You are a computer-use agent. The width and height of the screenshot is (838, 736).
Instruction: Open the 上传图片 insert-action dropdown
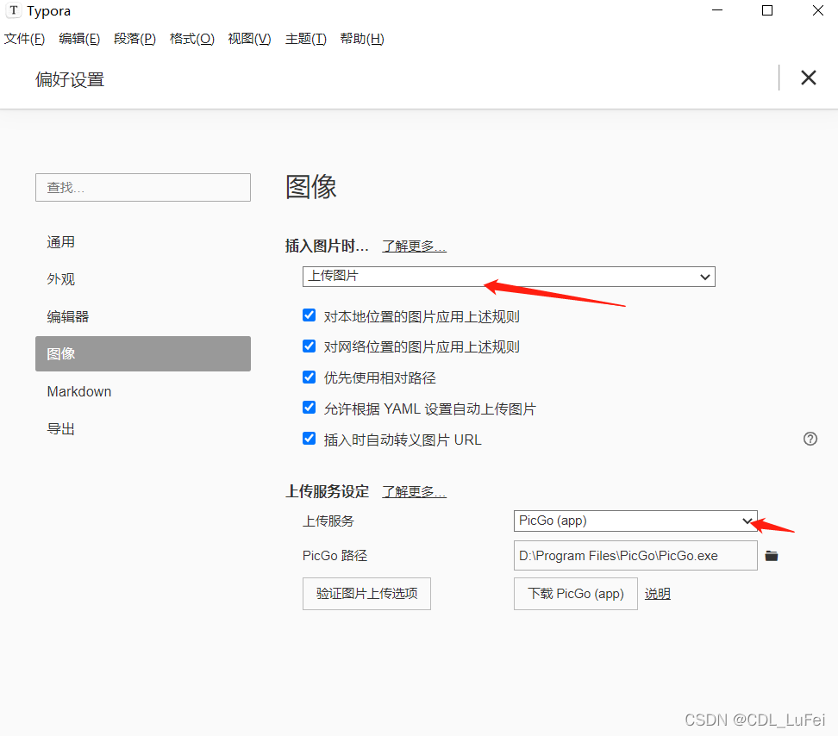(509, 277)
